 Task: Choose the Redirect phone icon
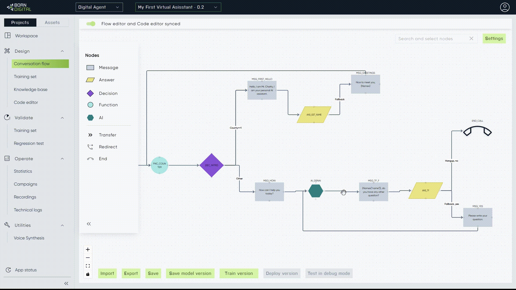pyautogui.click(x=90, y=147)
